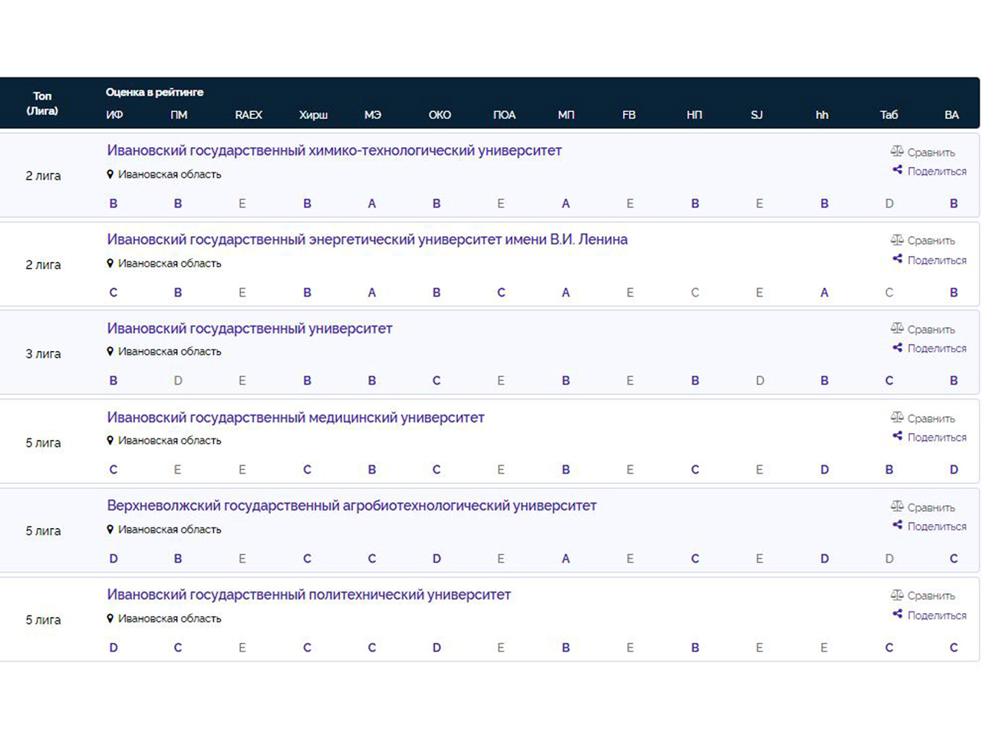Click the Хирш column header
Image resolution: width=982 pixels, height=735 pixels.
click(x=313, y=115)
